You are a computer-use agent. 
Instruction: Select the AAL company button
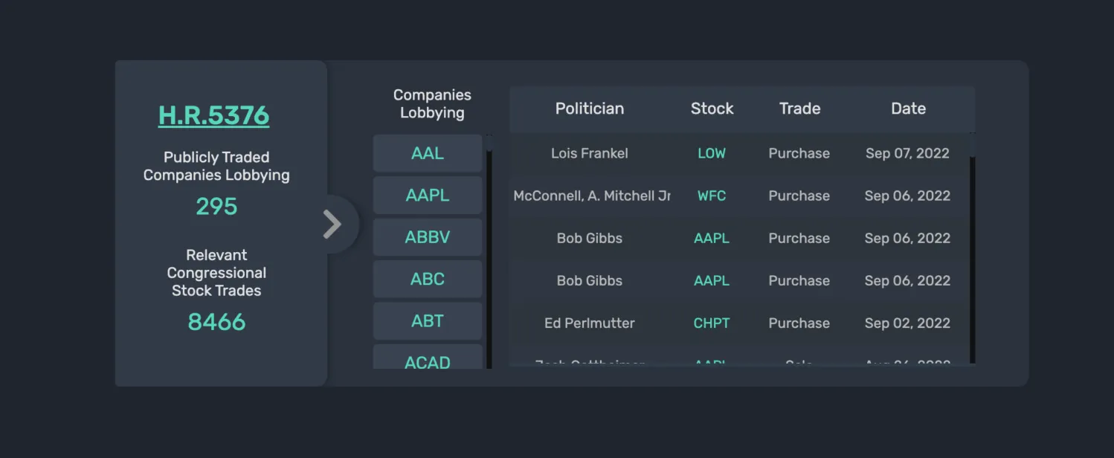428,153
